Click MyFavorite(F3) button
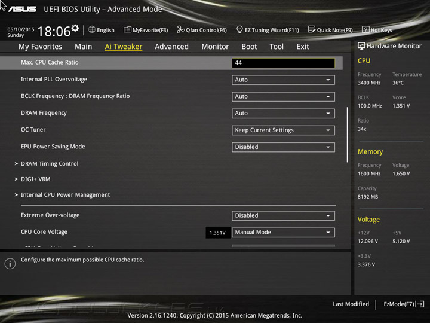 (146, 30)
